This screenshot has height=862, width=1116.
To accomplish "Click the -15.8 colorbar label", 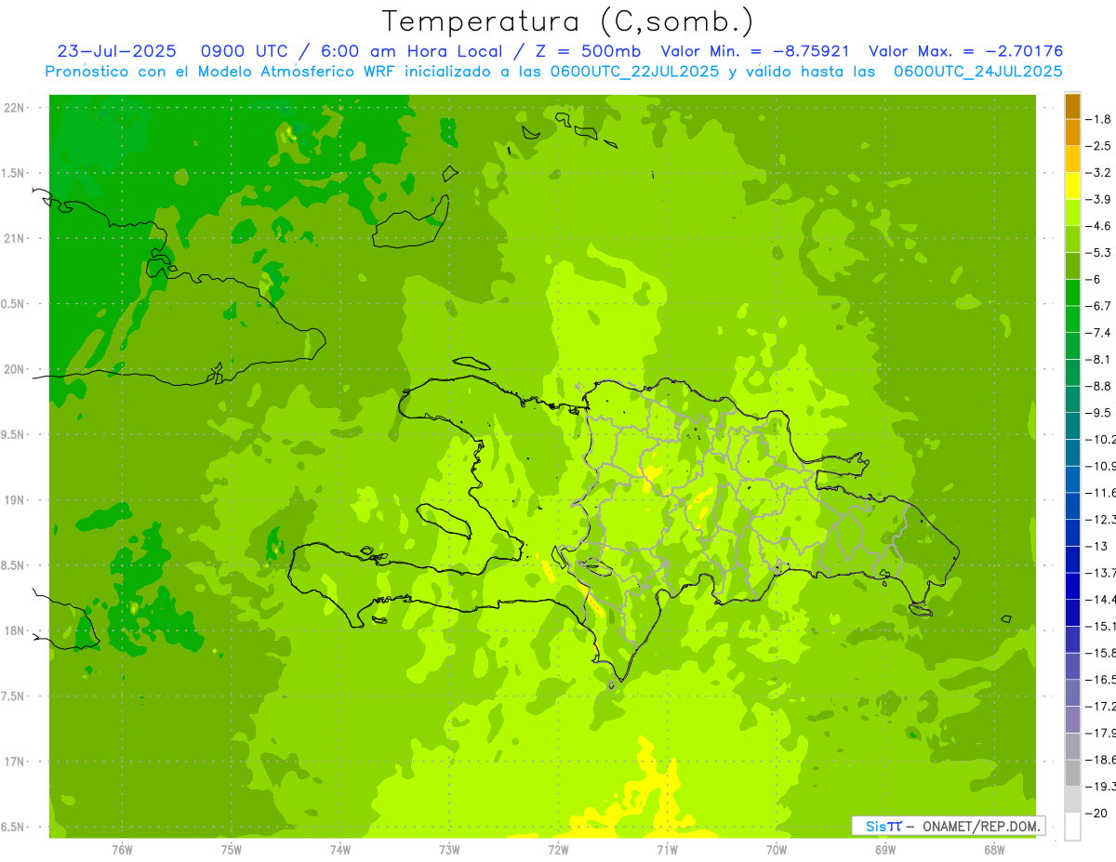I will tap(1100, 653).
